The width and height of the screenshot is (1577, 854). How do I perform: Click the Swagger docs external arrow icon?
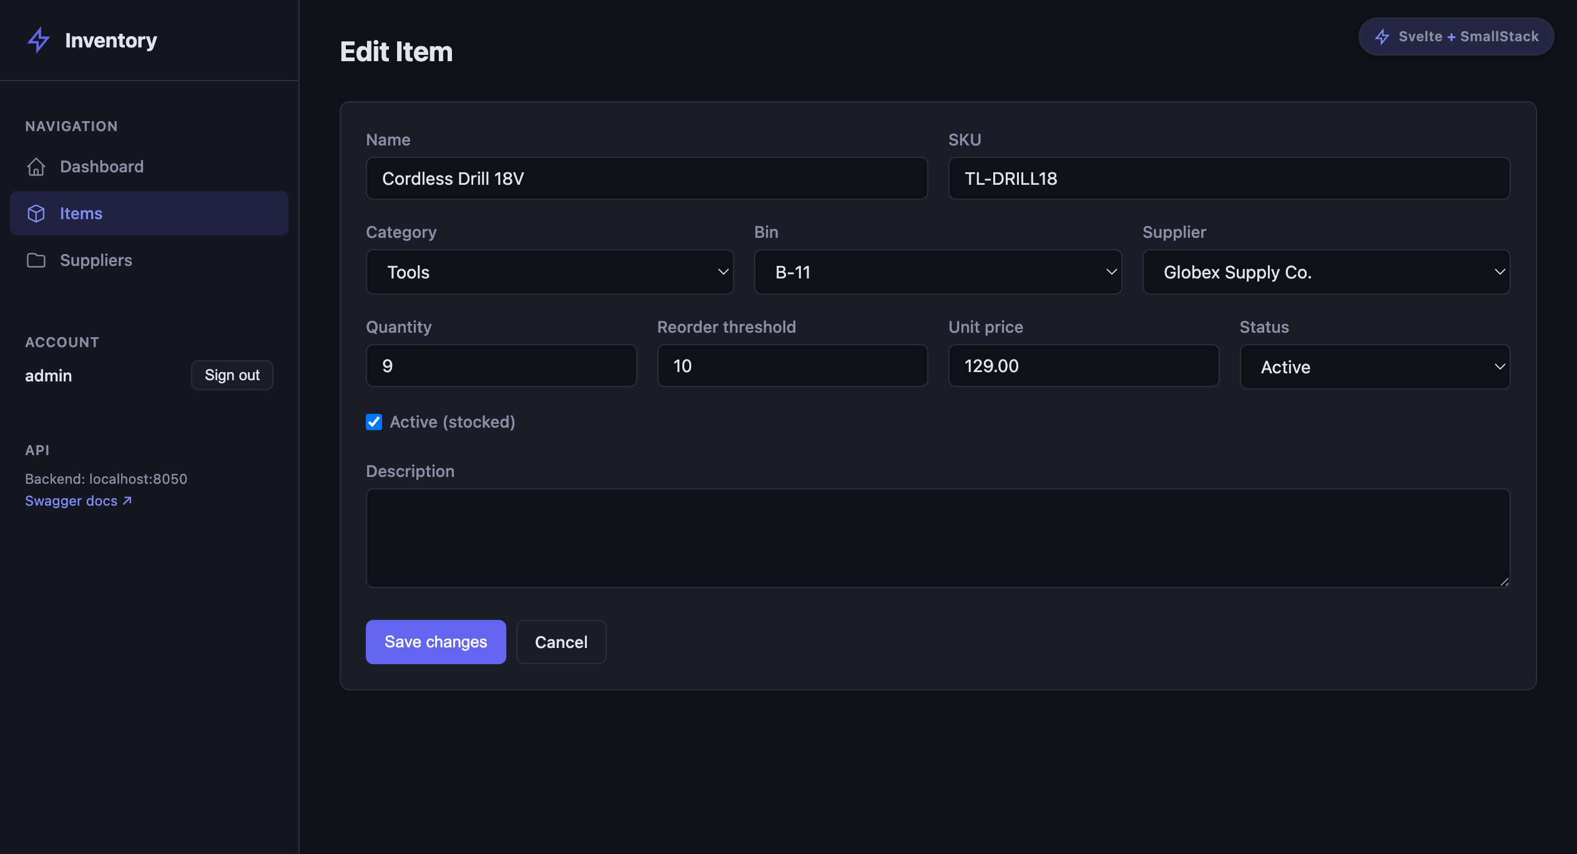127,501
